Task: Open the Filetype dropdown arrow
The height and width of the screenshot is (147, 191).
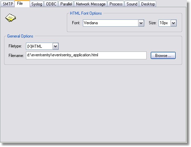Action: 56,46
